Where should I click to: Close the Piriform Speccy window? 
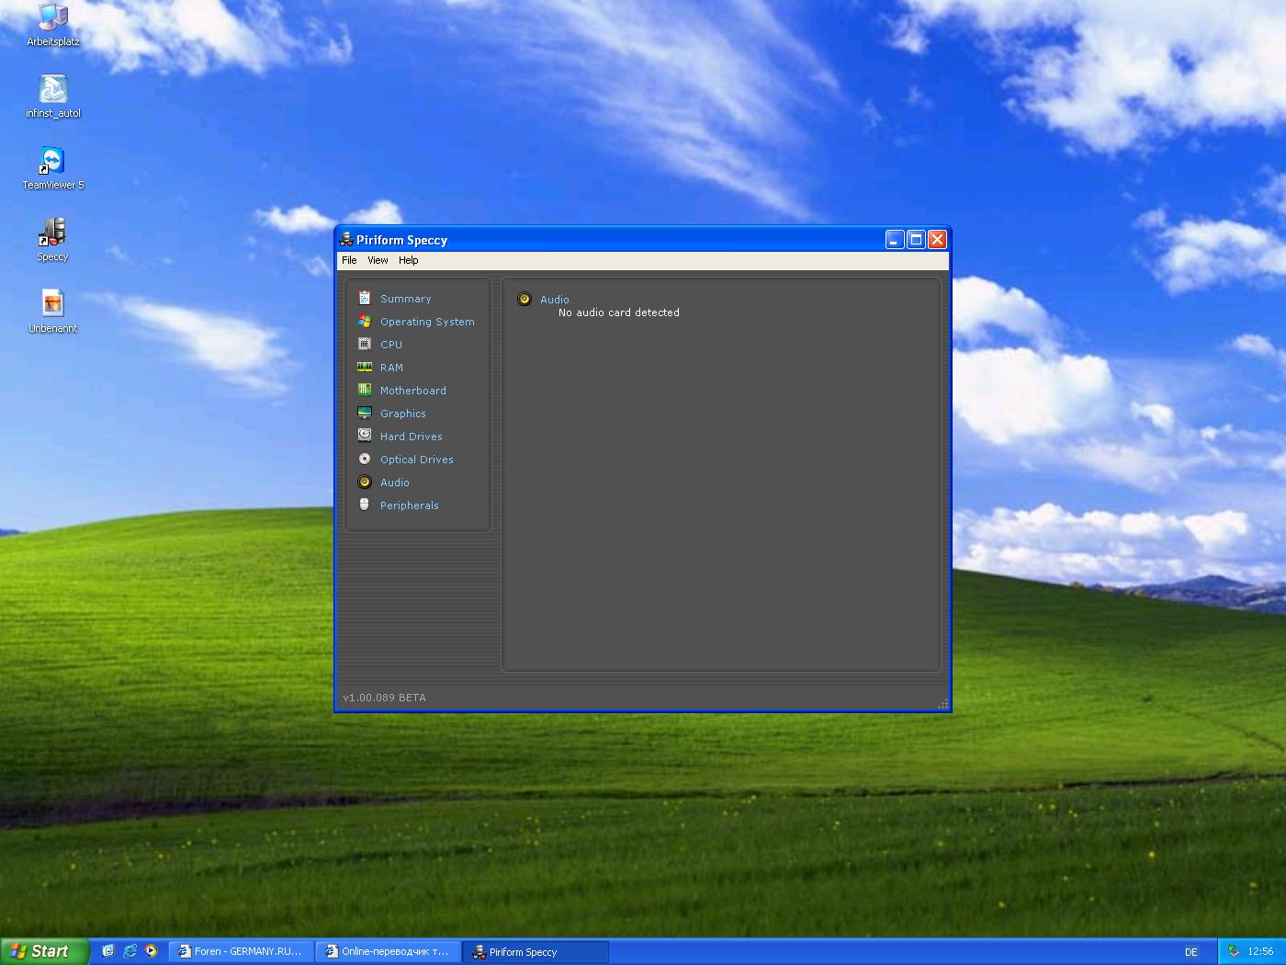[937, 240]
